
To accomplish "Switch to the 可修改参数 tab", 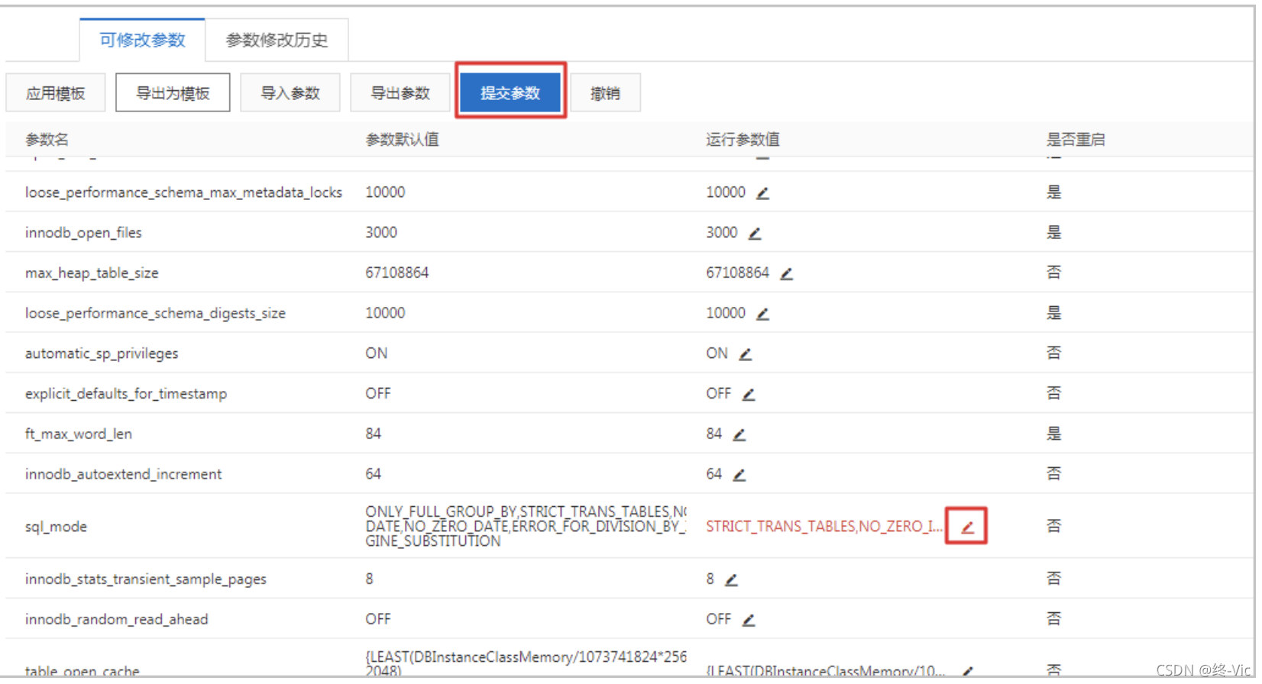I will click(x=143, y=40).
